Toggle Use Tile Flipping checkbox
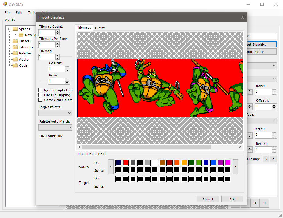 (40, 95)
